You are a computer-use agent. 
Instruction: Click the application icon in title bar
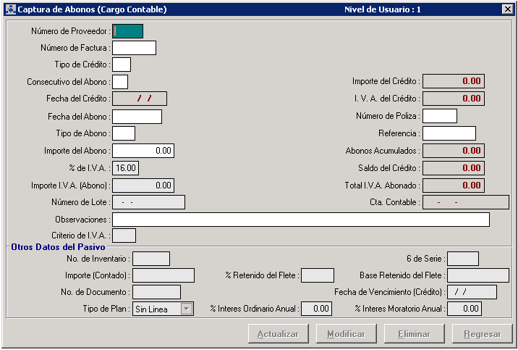pyautogui.click(x=9, y=9)
